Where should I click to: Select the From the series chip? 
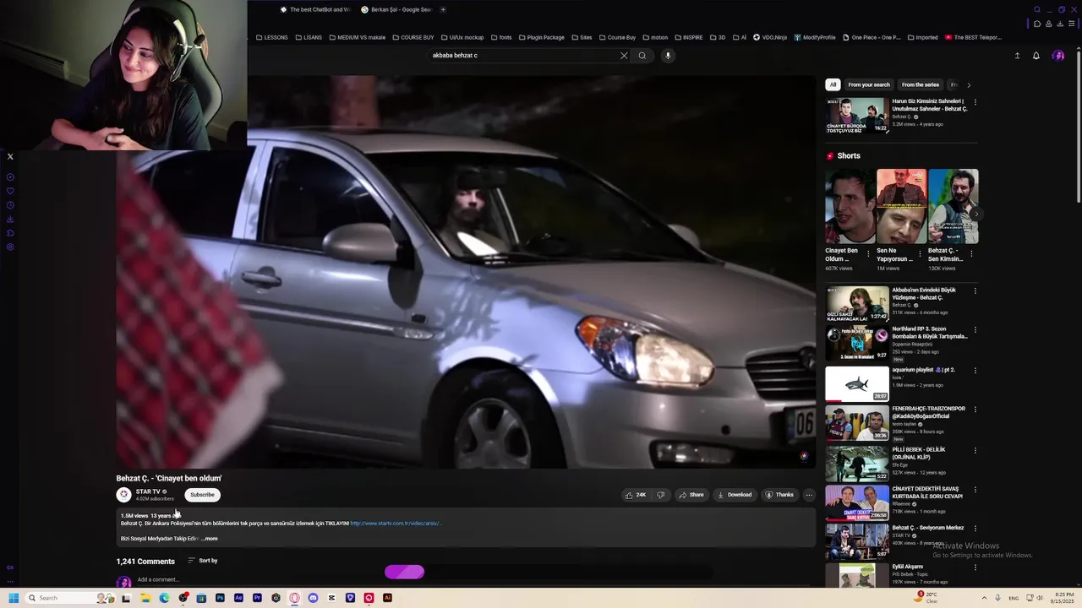pyautogui.click(x=921, y=84)
